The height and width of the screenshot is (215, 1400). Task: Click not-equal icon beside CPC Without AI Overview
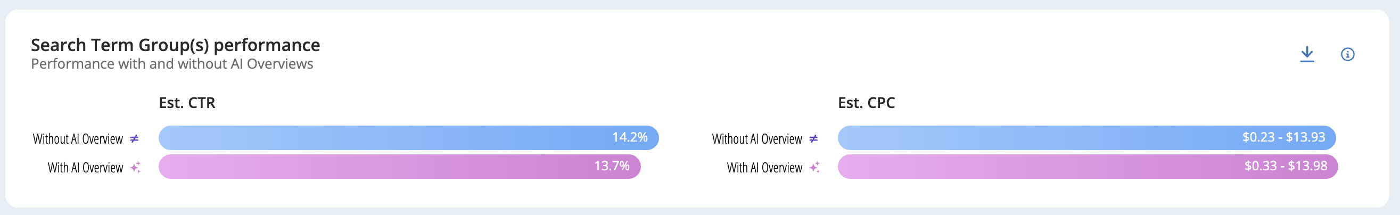coord(813,139)
